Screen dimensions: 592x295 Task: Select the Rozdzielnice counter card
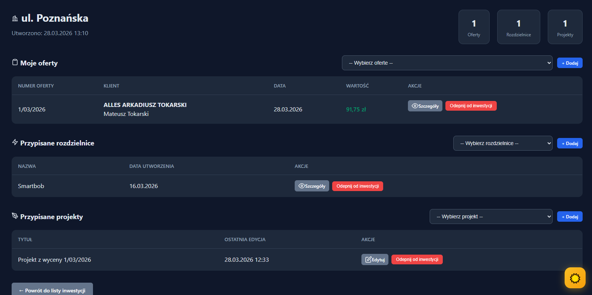click(x=518, y=27)
